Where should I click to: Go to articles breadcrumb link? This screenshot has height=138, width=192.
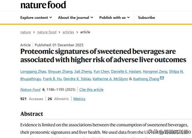tap(68, 32)
